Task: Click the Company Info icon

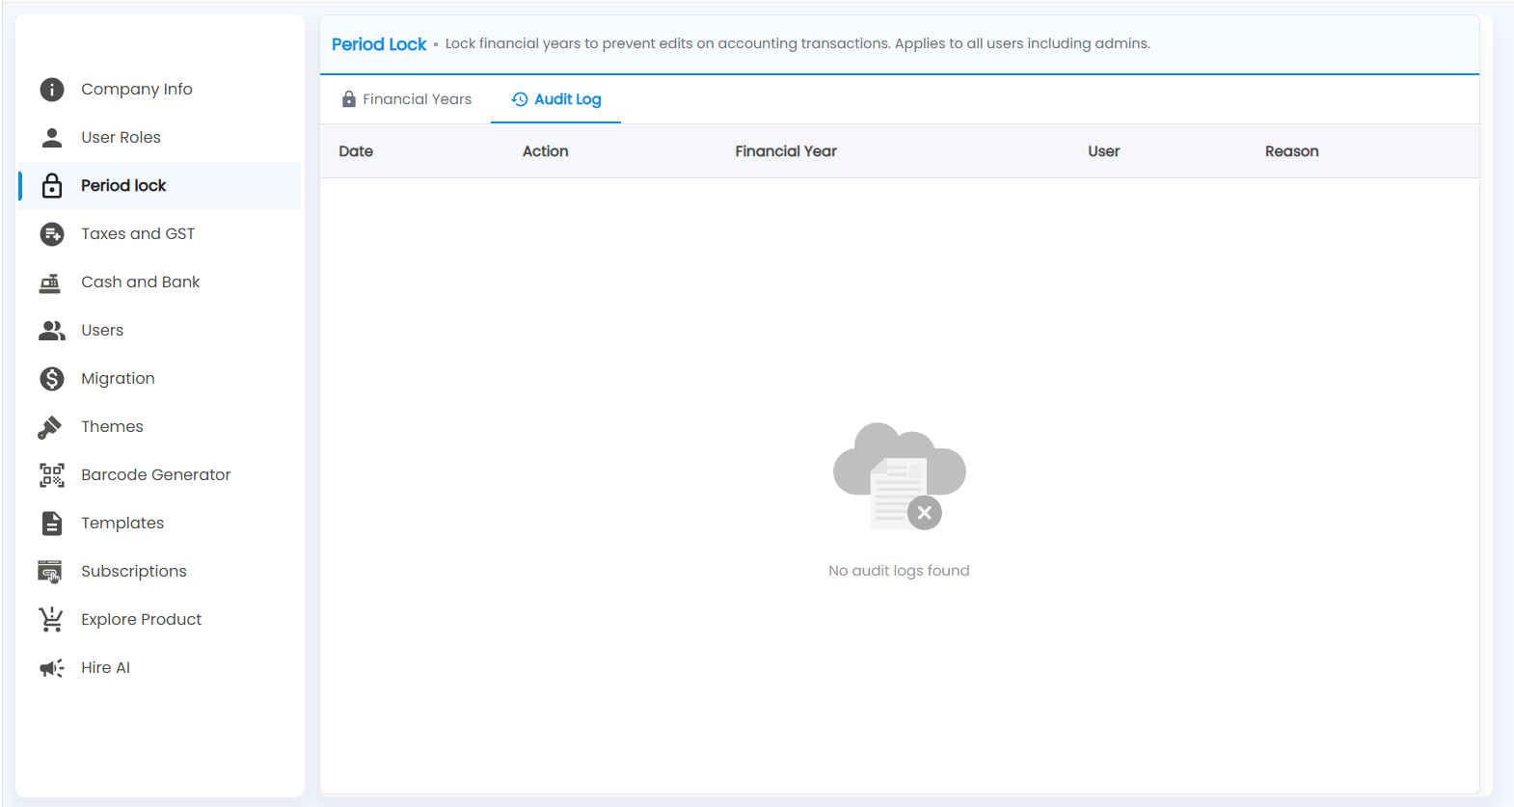Action: pos(52,90)
